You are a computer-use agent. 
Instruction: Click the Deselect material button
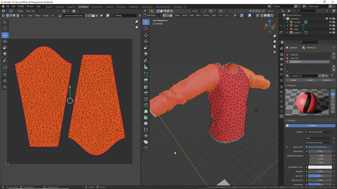coord(327,80)
